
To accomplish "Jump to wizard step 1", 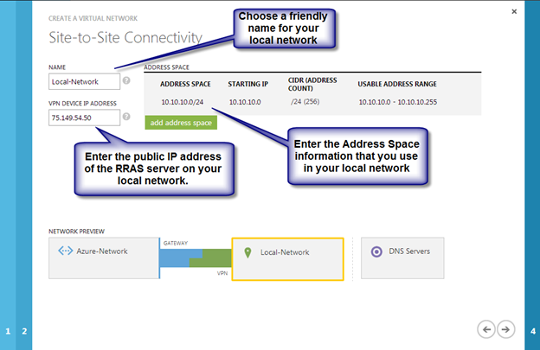I will (8, 331).
